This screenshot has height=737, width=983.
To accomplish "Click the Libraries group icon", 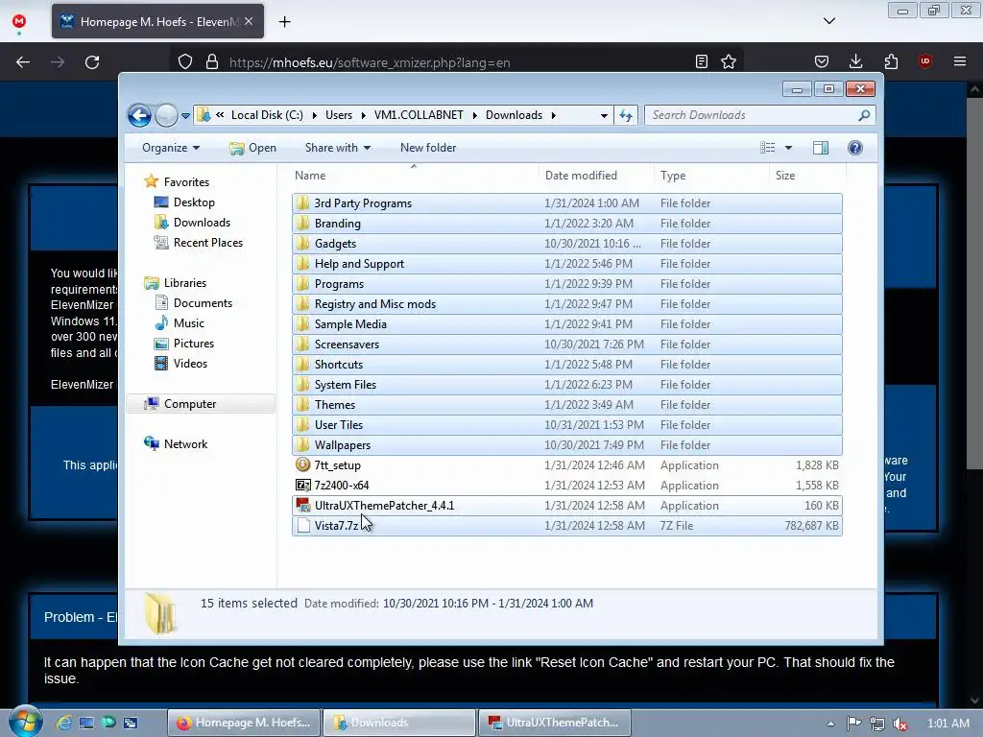I will tap(151, 283).
